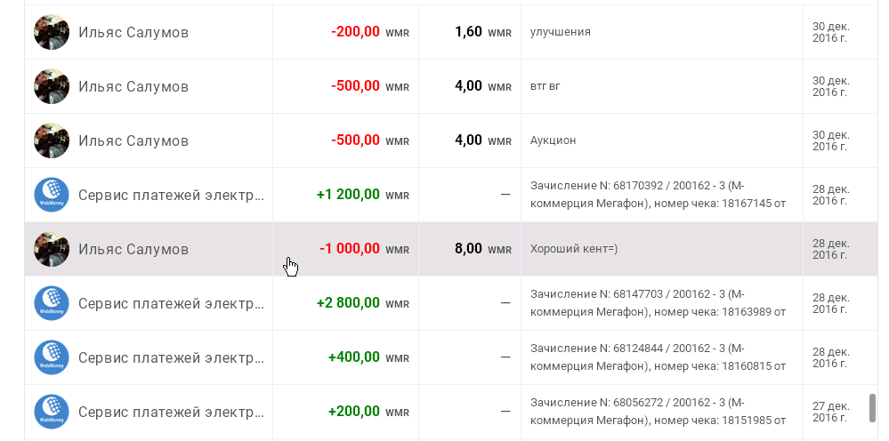Click the 1,60 WMR fee cell
889x441 pixels.
tap(482, 32)
